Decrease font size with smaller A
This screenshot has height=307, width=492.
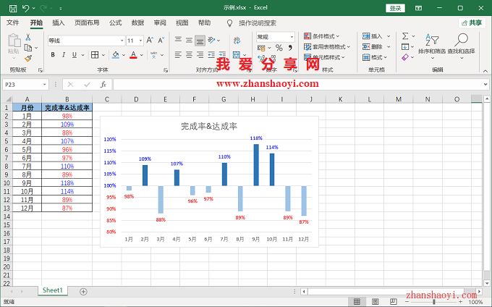(161, 40)
